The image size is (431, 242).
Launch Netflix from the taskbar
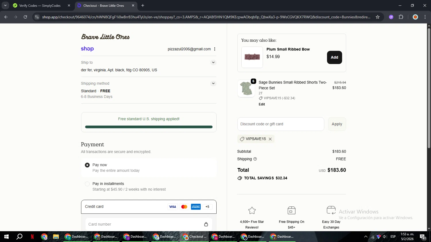click(32, 237)
